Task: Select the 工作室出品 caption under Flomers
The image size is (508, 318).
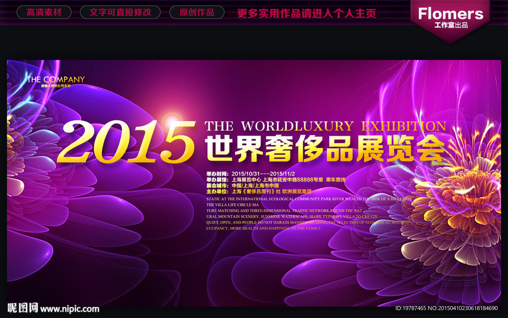Action: pos(451,25)
